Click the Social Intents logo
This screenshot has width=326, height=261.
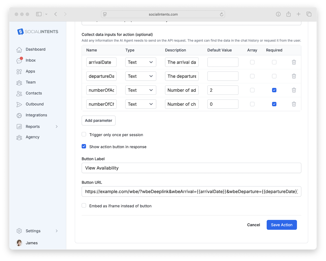pos(37,32)
